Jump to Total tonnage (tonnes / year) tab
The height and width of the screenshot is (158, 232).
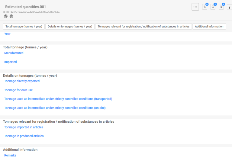click(x=24, y=27)
